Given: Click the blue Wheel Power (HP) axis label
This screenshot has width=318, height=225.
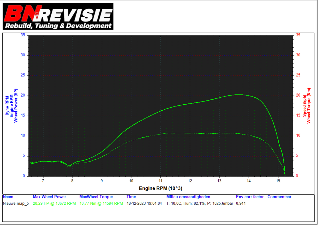Looking at the screenshot, I should coord(16,105).
